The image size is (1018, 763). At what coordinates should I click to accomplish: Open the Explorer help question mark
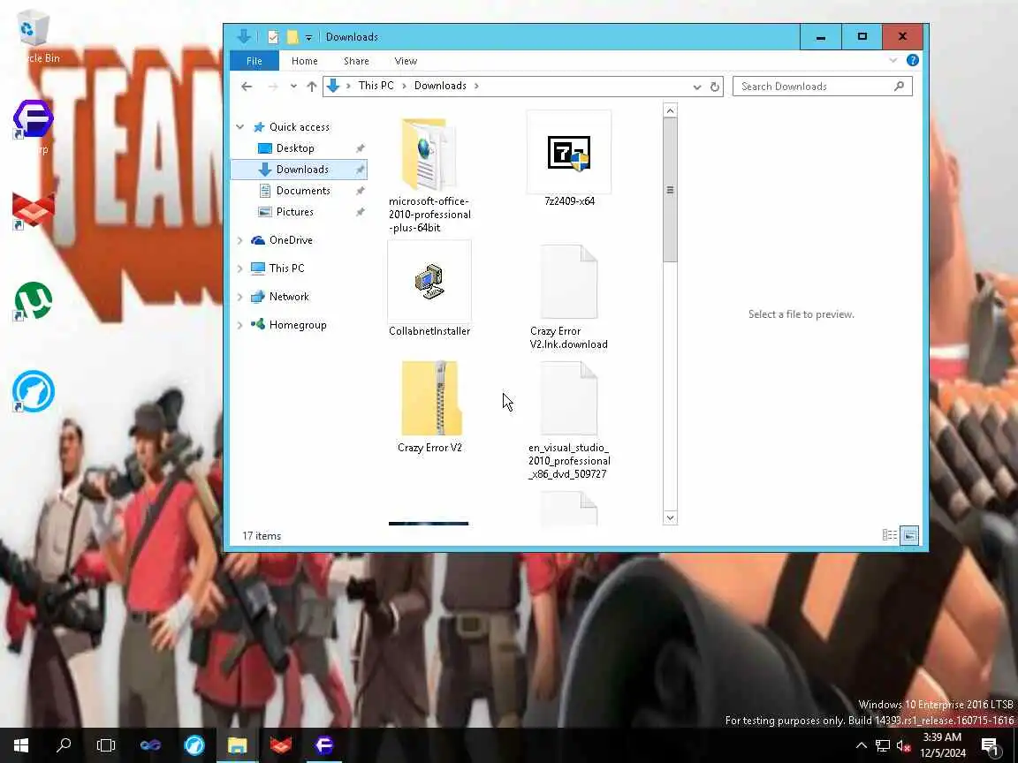click(x=912, y=60)
